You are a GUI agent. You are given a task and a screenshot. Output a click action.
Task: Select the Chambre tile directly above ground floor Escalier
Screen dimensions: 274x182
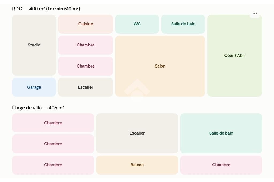(85, 66)
